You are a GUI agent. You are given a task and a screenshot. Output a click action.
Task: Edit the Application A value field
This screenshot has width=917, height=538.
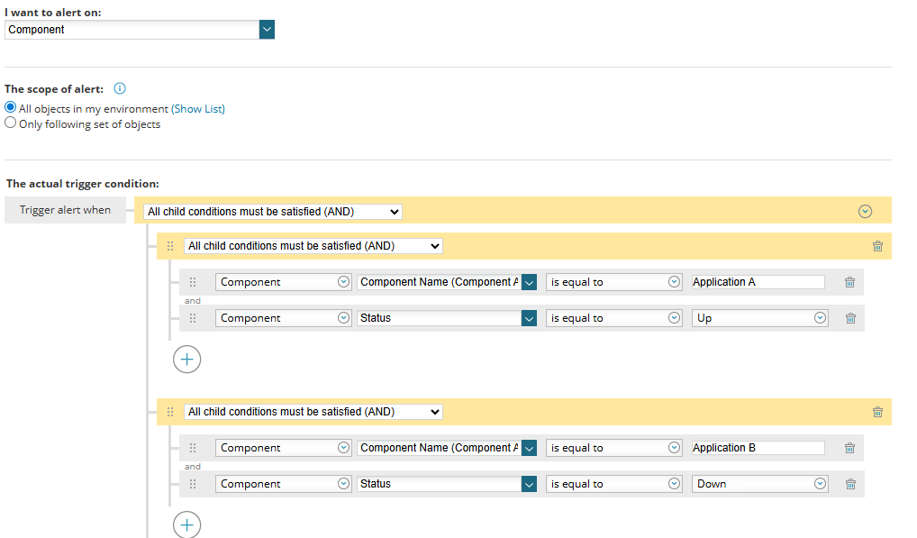pos(758,282)
